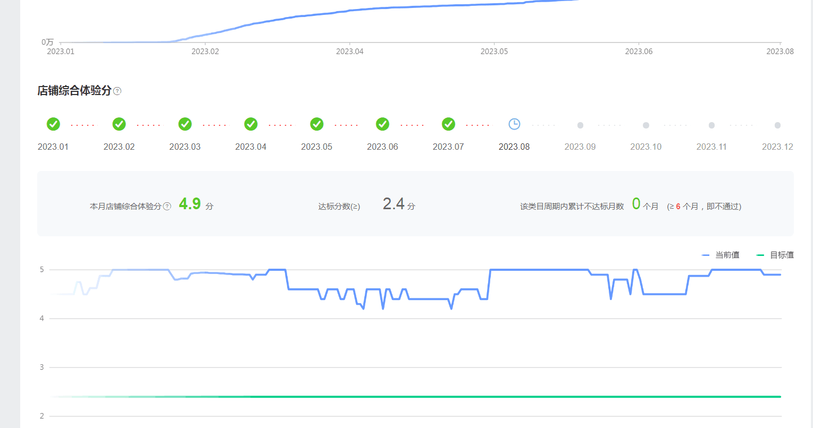Viewport: 813px width, 428px height.
Task: Click the gray dot above 2023.11
Action: click(x=711, y=125)
